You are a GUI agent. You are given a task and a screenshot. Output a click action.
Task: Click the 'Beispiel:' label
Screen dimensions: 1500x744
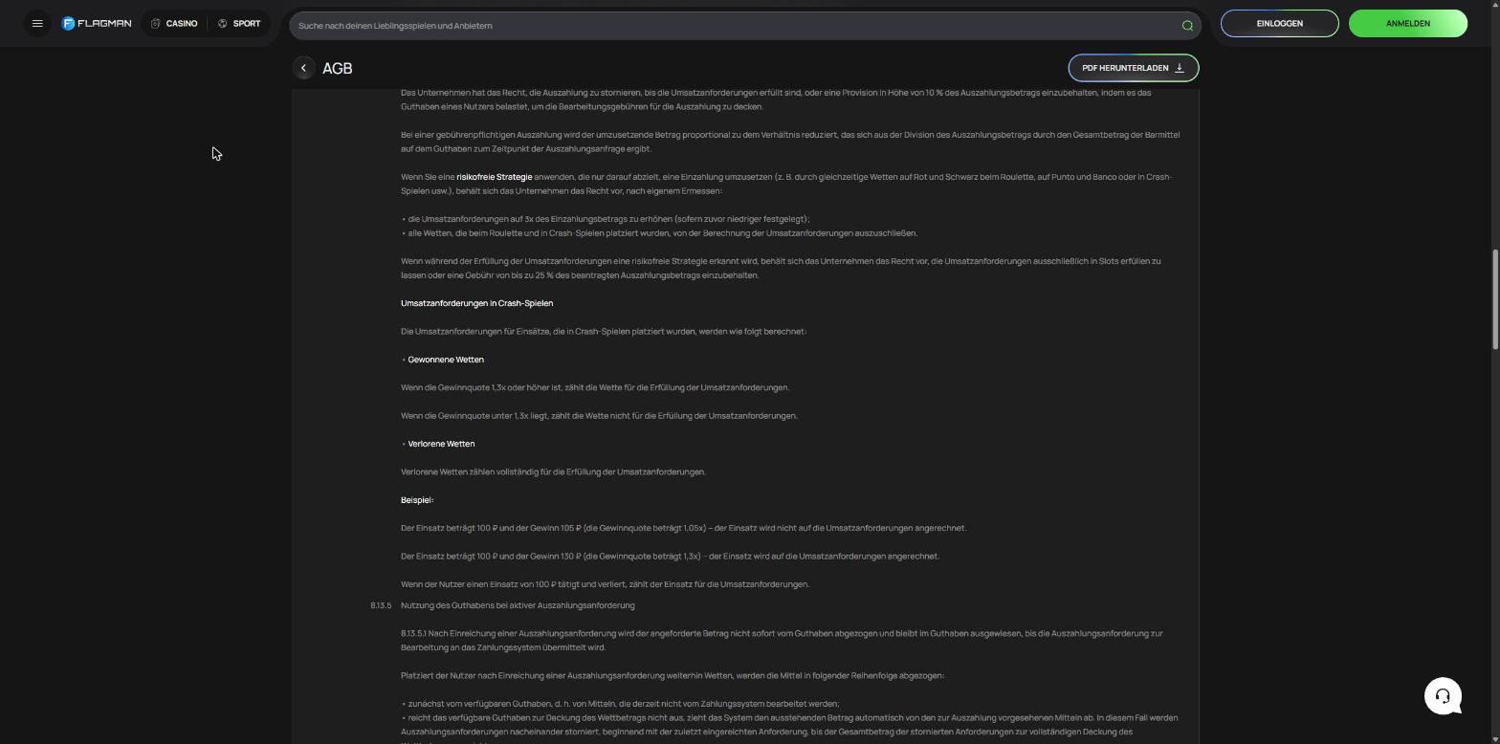tap(417, 500)
